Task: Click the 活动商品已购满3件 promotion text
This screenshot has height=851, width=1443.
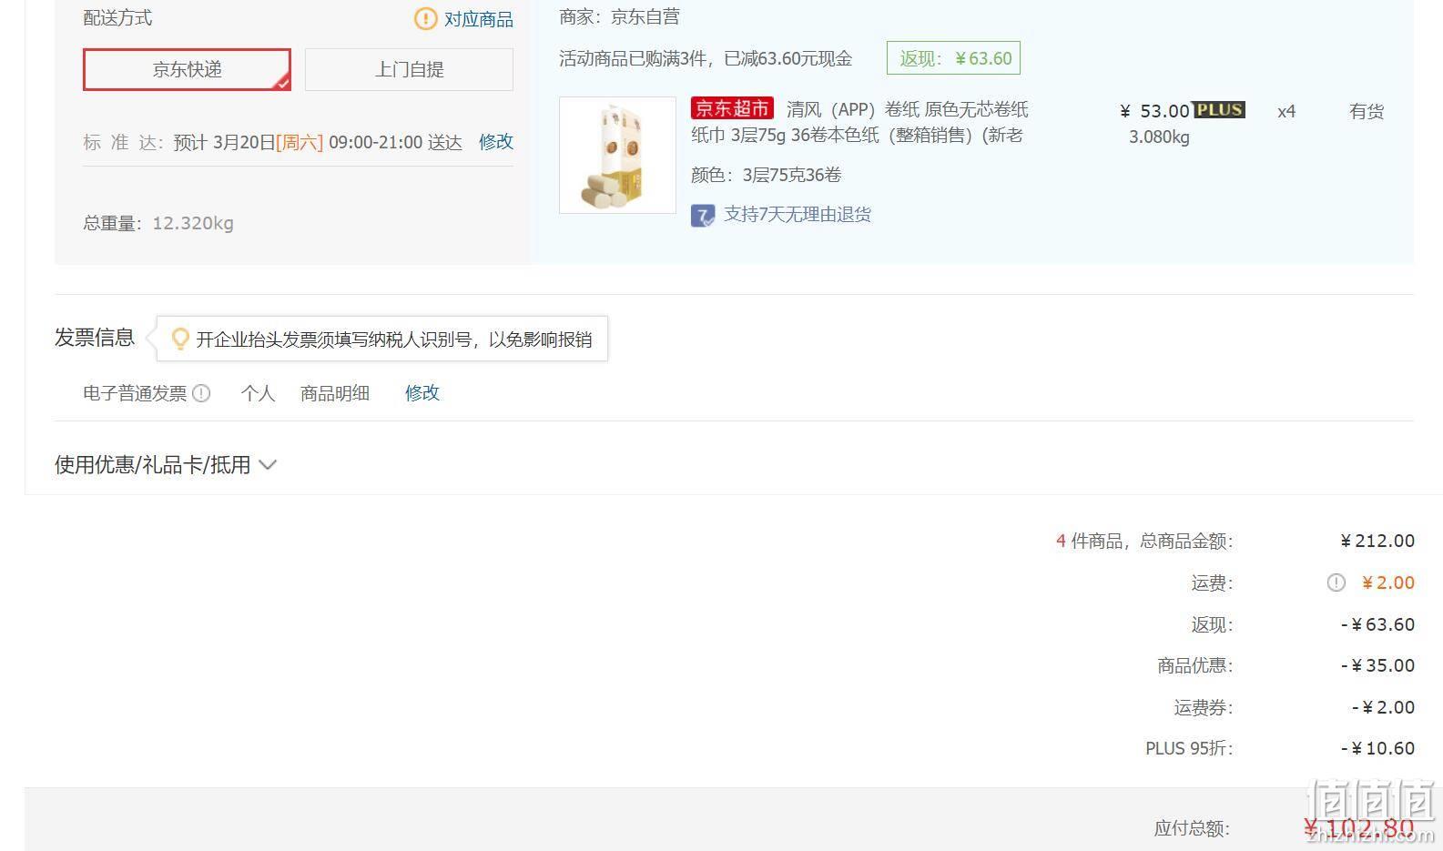Action: click(706, 59)
